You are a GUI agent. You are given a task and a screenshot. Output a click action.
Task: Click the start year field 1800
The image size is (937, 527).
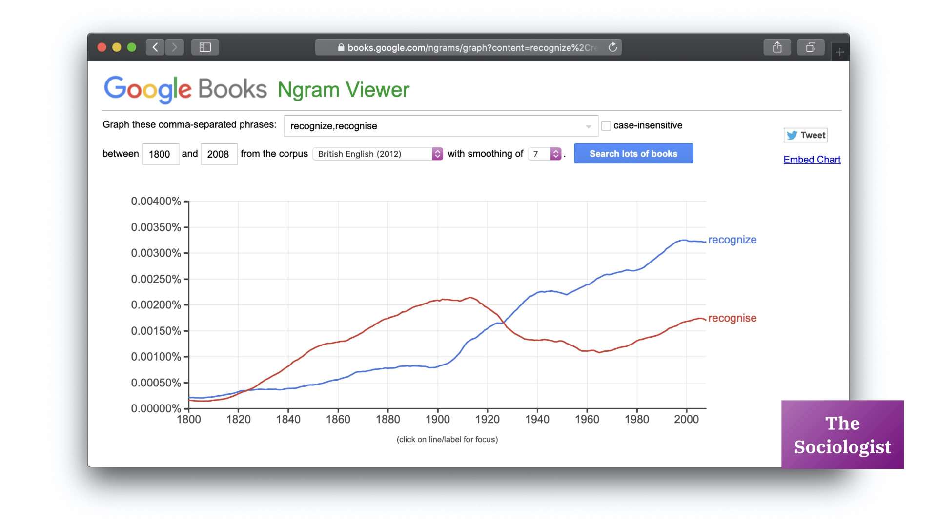point(160,154)
